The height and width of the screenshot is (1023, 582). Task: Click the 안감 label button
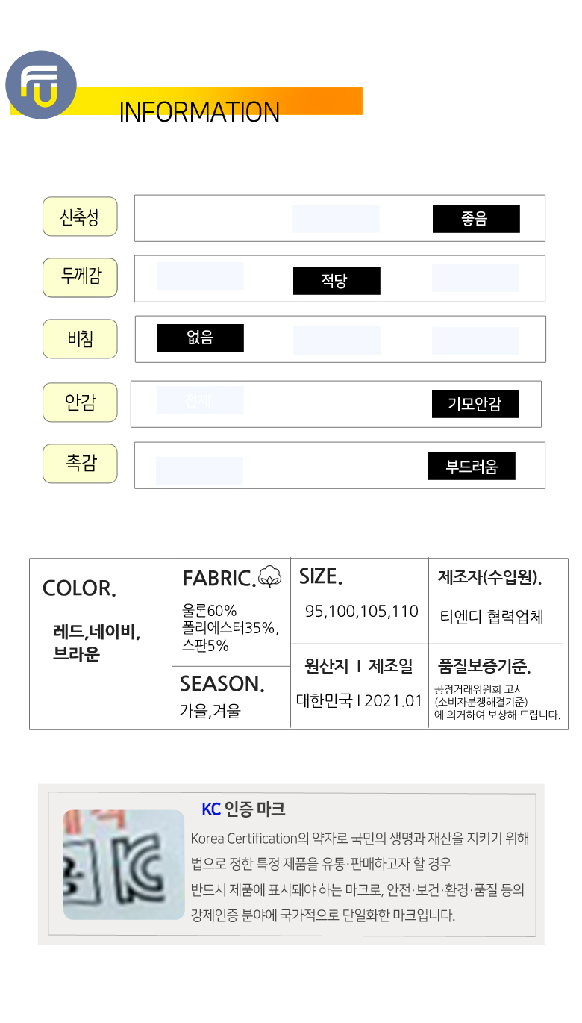(x=80, y=402)
